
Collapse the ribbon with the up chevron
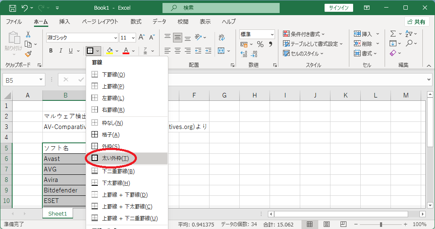coord(429,66)
